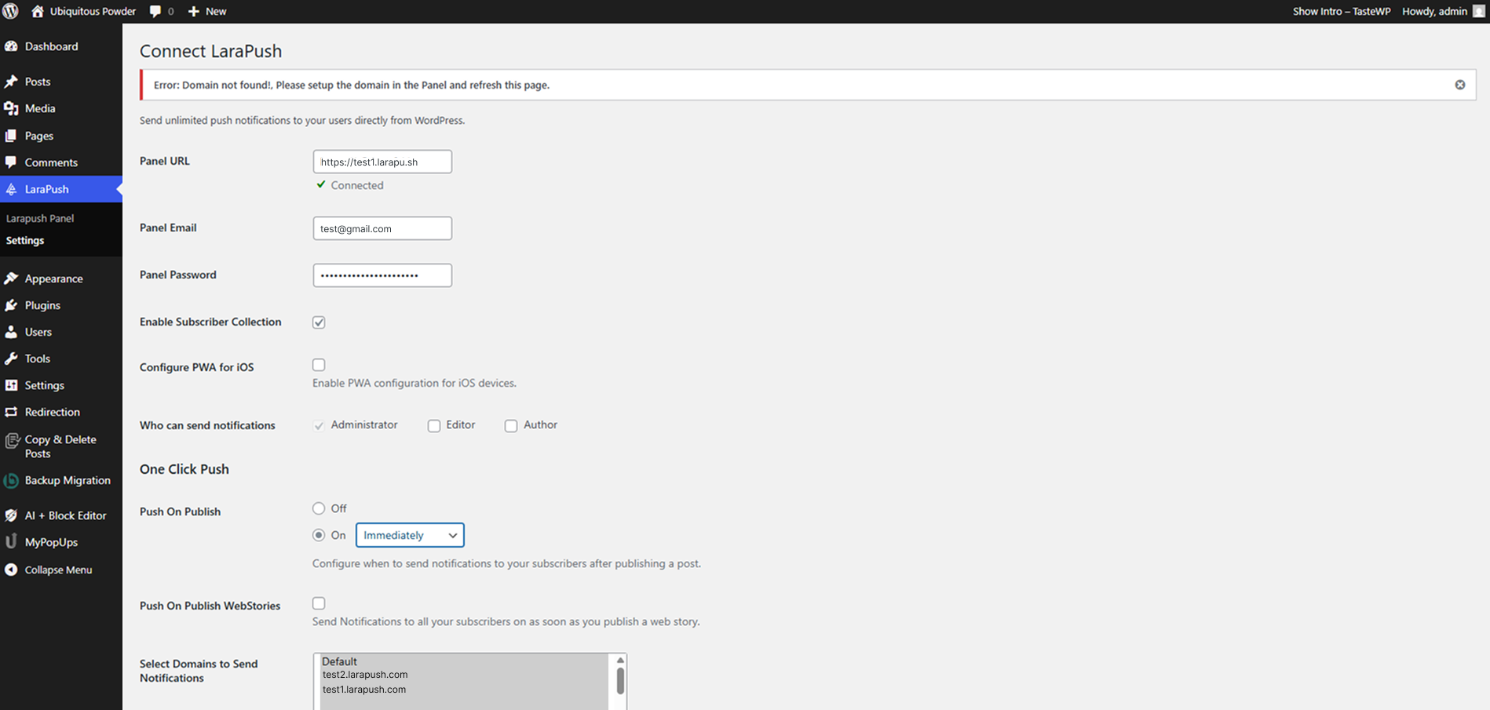Click the AI + Block Editor icon
Viewport: 1490px width, 710px height.
point(11,515)
